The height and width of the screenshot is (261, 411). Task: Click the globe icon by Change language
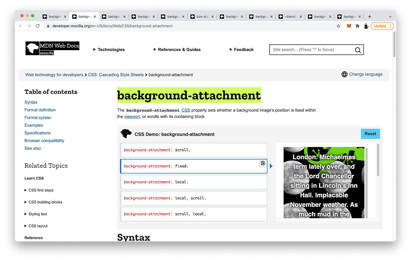tap(344, 74)
